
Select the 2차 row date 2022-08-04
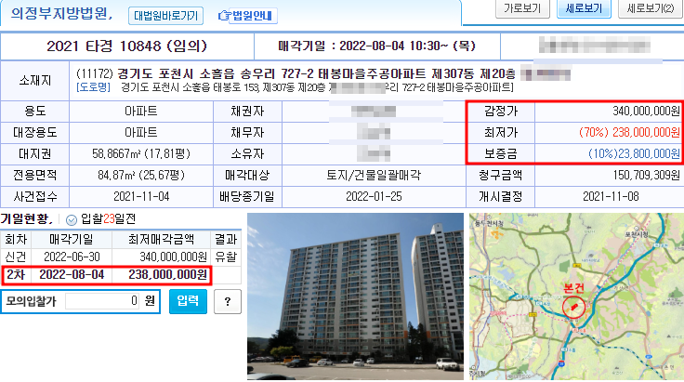coord(72,275)
